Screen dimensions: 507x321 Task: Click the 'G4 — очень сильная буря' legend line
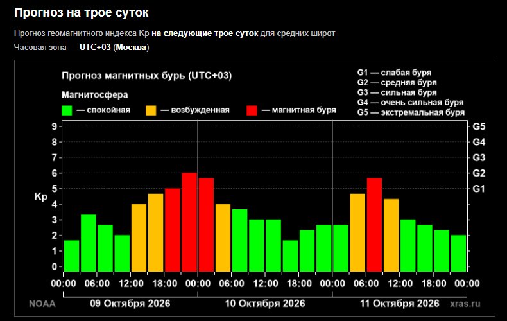click(410, 103)
